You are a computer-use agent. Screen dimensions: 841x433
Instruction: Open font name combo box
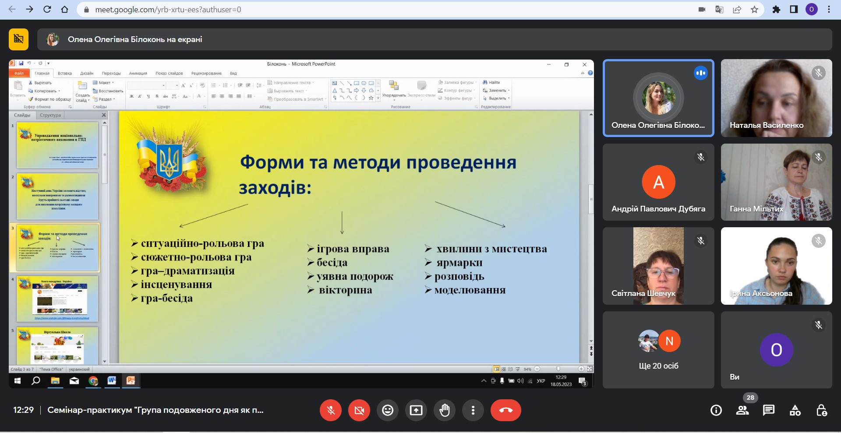(x=147, y=85)
